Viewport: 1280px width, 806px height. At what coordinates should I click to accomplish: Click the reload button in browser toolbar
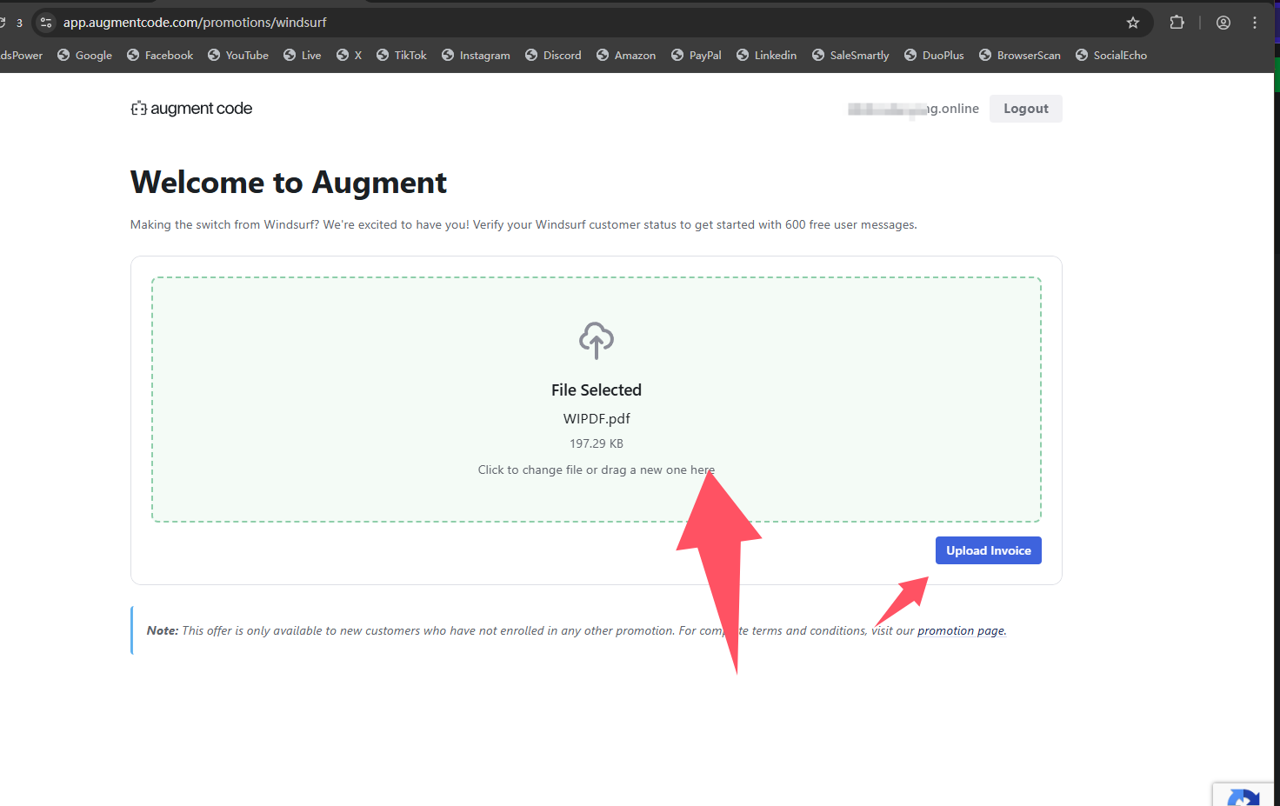(3, 23)
